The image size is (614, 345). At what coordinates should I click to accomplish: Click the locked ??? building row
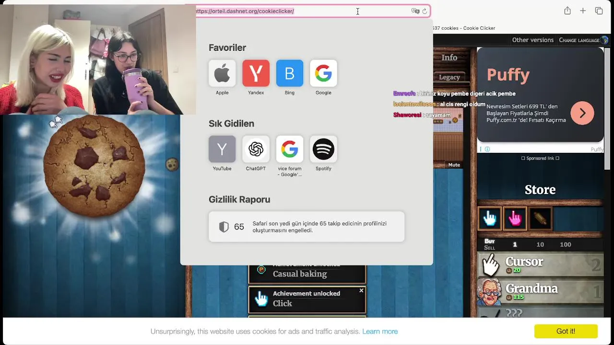[540, 312]
